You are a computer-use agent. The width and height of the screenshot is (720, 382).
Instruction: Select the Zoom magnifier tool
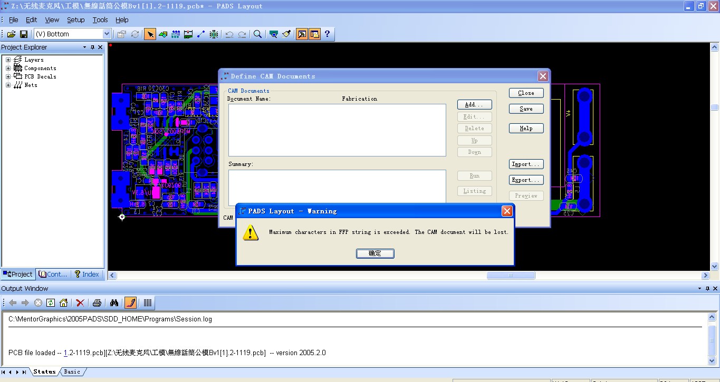(x=257, y=34)
